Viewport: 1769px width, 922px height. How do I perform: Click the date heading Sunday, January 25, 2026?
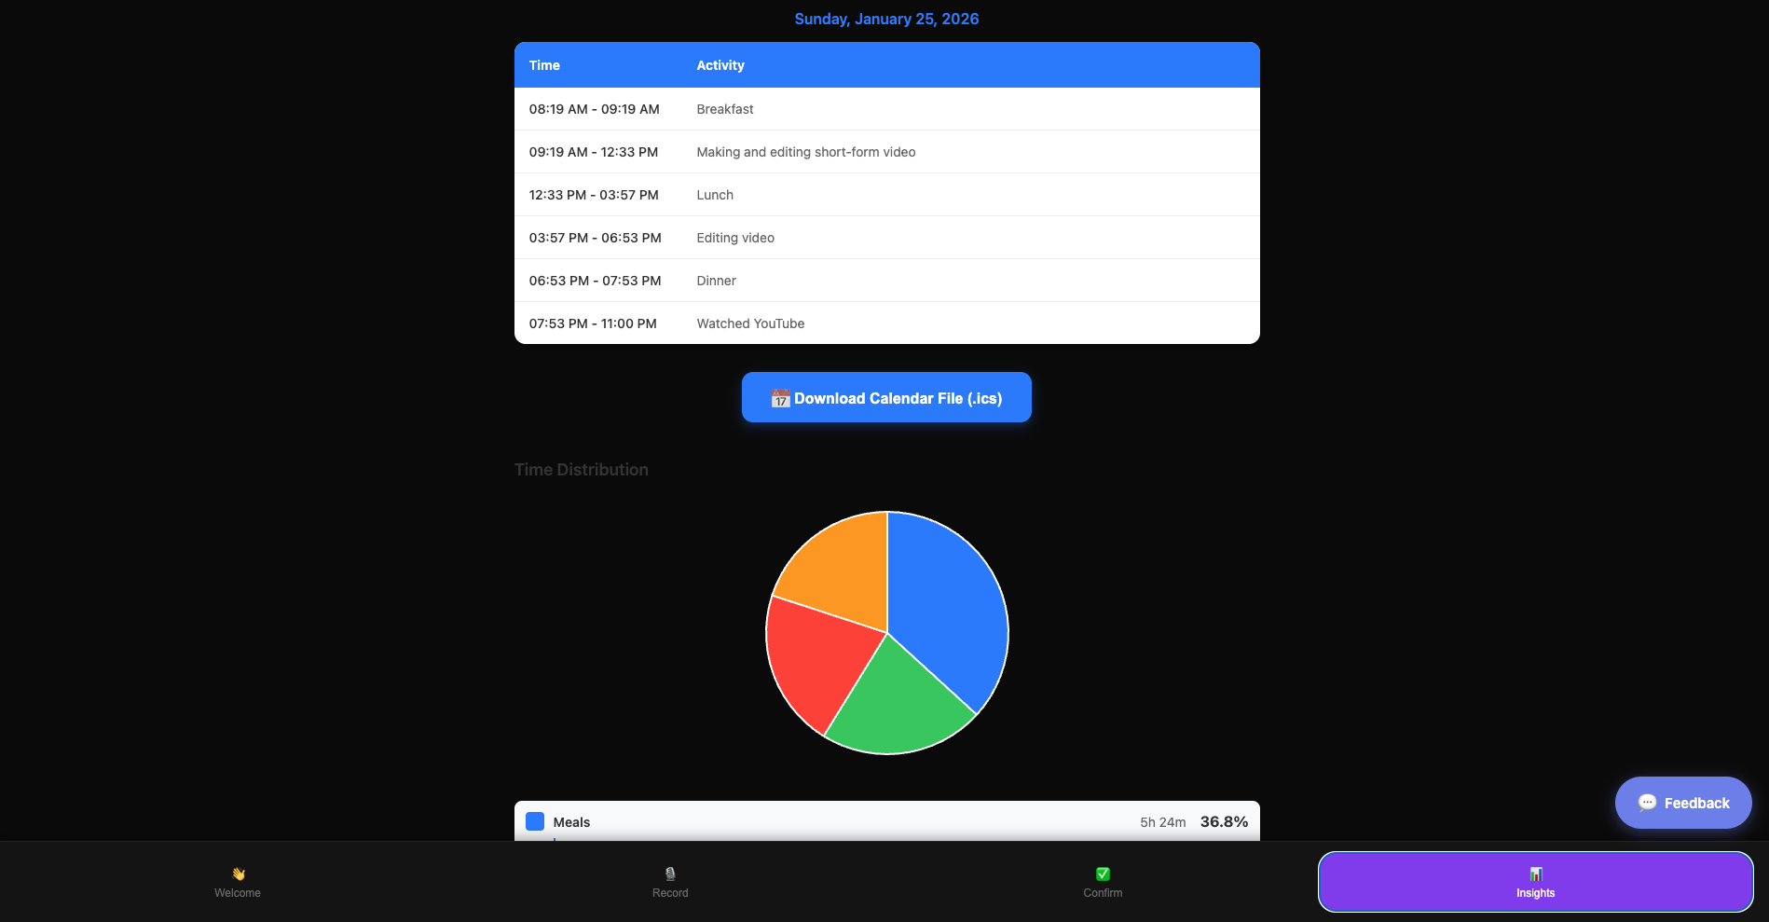885,19
